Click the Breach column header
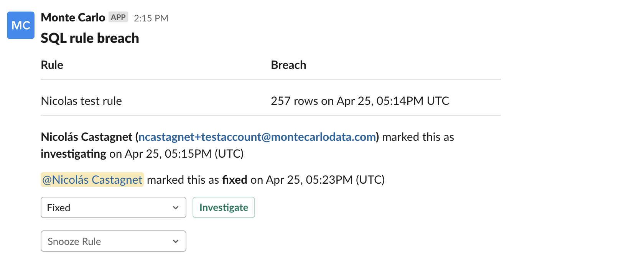Viewport: 629px width, 261px height. click(288, 65)
